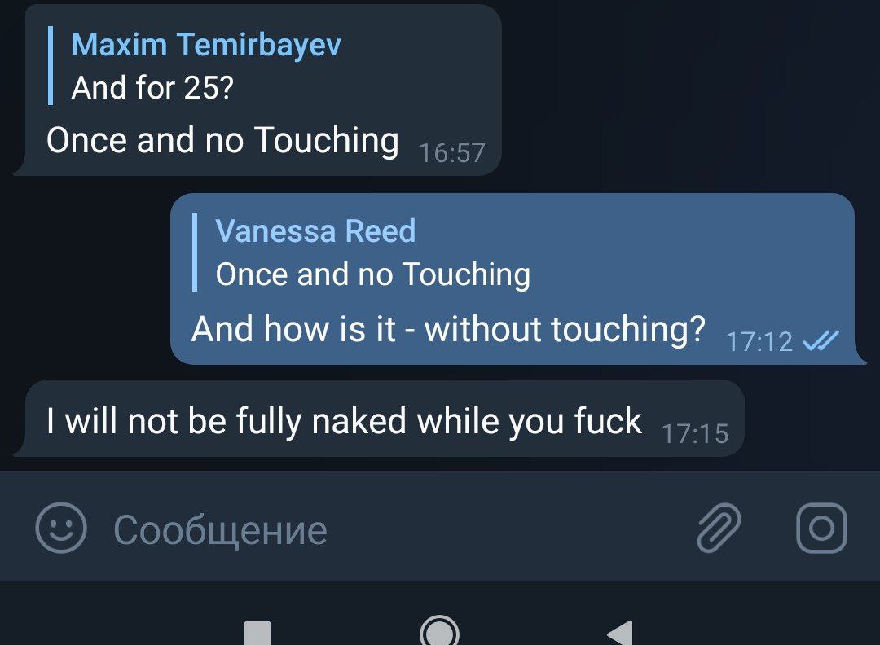Tap the Android back triangle button
The width and height of the screenshot is (880, 645).
pyautogui.click(x=620, y=633)
